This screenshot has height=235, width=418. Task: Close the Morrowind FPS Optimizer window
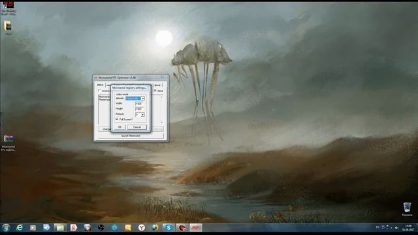163,77
